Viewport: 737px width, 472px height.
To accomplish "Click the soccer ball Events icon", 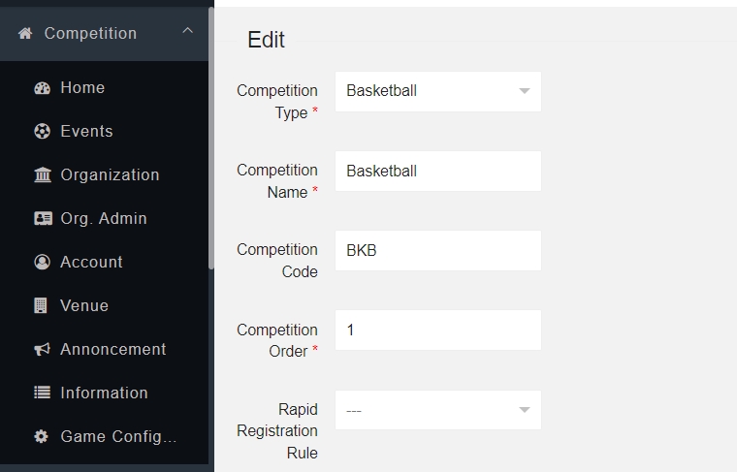I will pyautogui.click(x=42, y=132).
